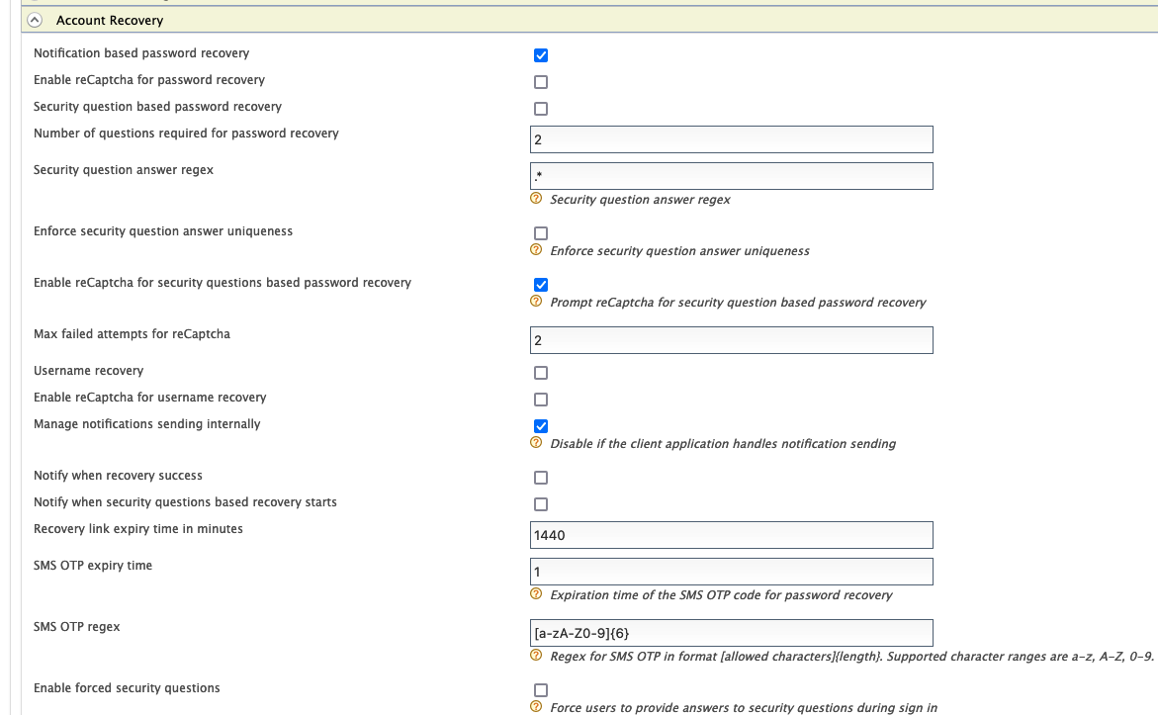Open help for answer uniqueness setting
Screen dimensions: 1158x715
pyautogui.click(x=534, y=251)
